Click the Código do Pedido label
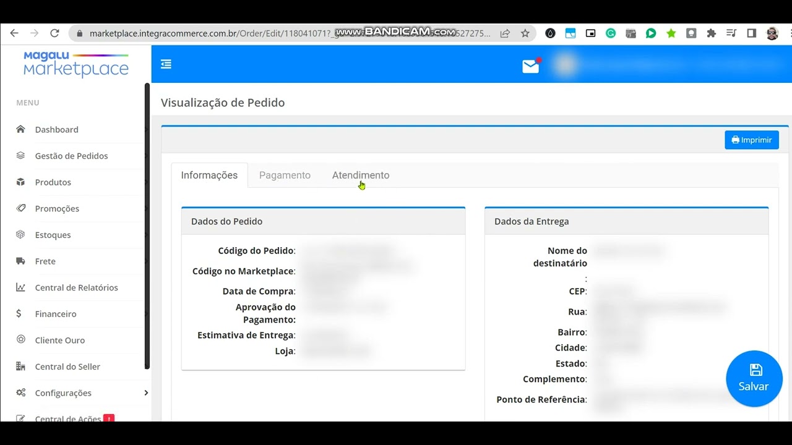792x445 pixels. tap(257, 250)
